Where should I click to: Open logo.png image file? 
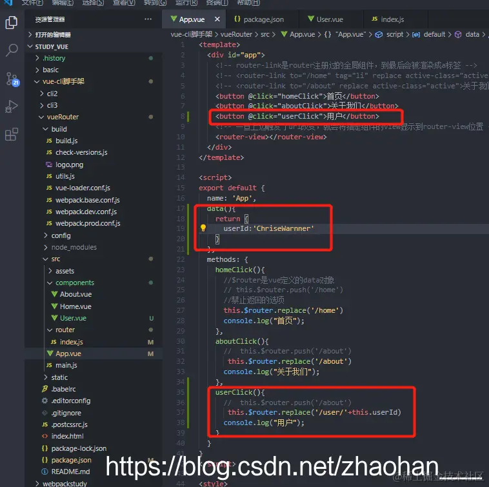[69, 164]
